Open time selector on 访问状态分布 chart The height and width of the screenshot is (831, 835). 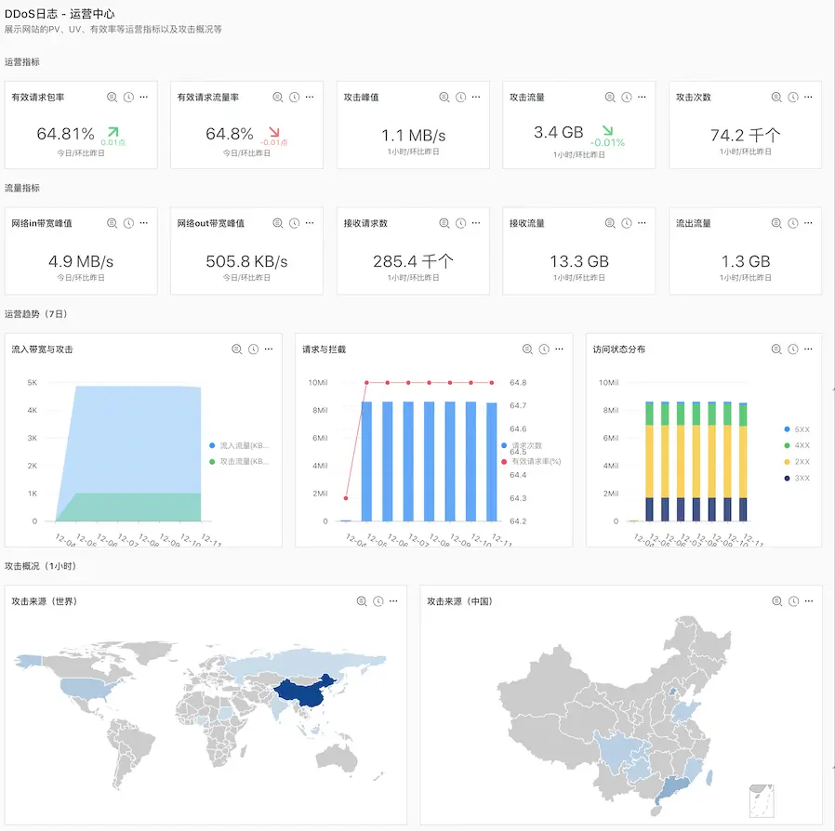point(793,350)
